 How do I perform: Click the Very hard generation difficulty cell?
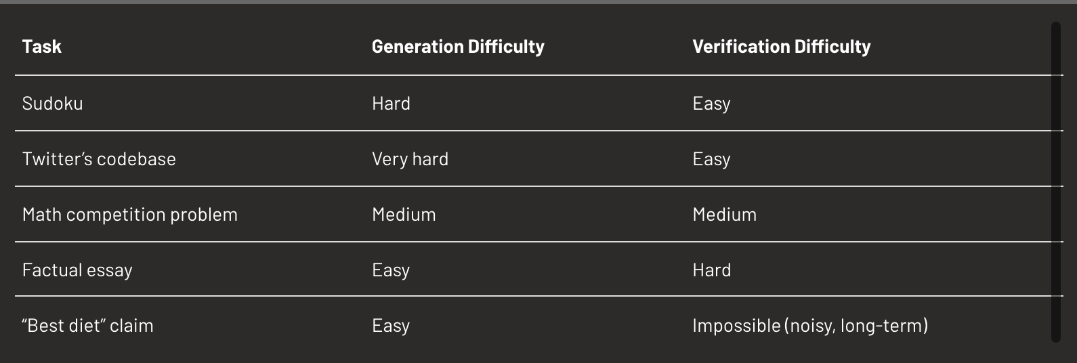point(410,159)
